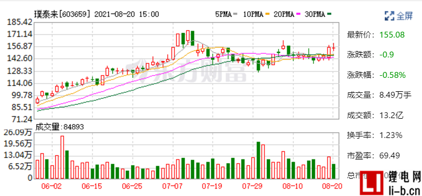Click the timestamp 2021-08-20 15:00
Image resolution: width=422 pixels, height=196 pixels.
127,14
